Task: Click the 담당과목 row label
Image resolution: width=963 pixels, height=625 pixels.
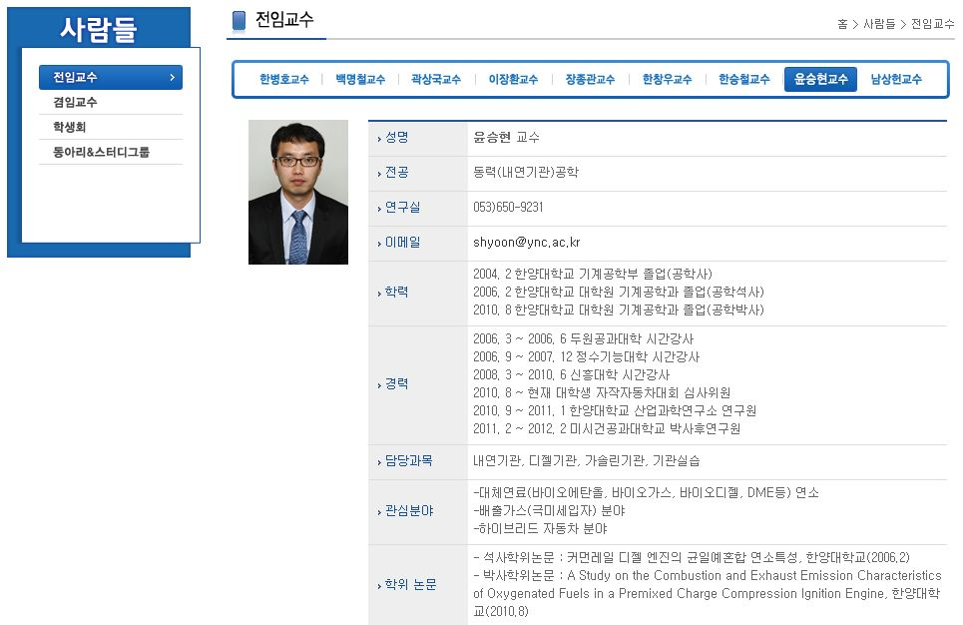Action: (408, 460)
